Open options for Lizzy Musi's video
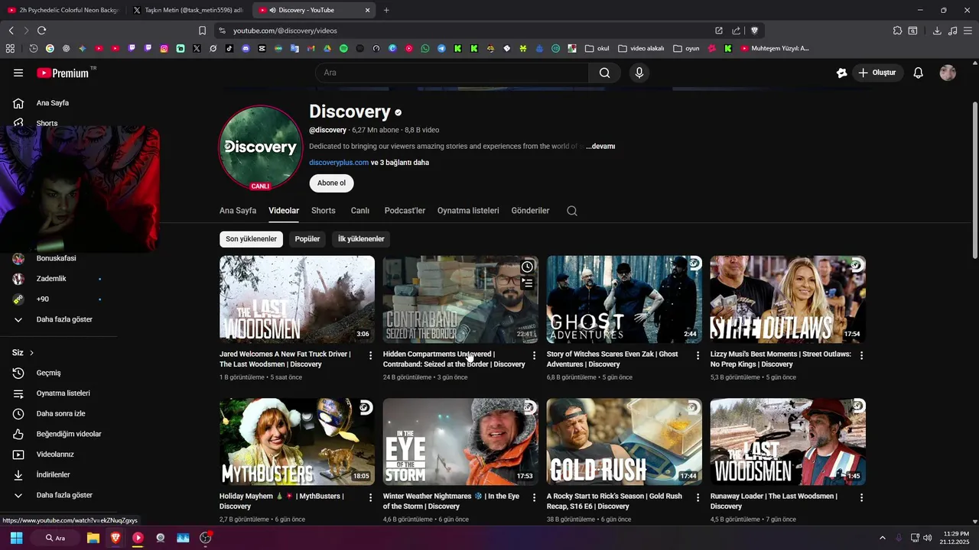The width and height of the screenshot is (979, 550). [x=861, y=355]
